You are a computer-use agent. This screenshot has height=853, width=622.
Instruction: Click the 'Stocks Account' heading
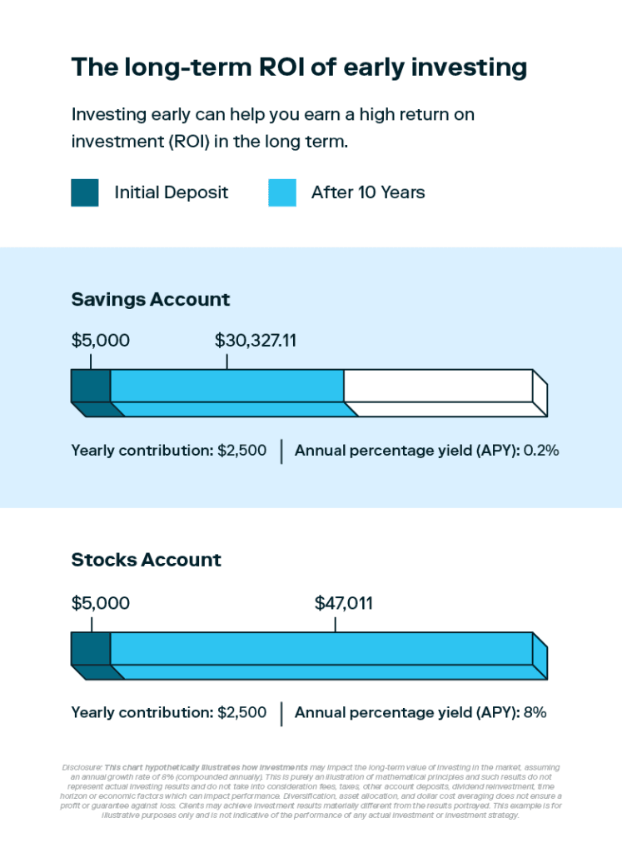pyautogui.click(x=147, y=560)
